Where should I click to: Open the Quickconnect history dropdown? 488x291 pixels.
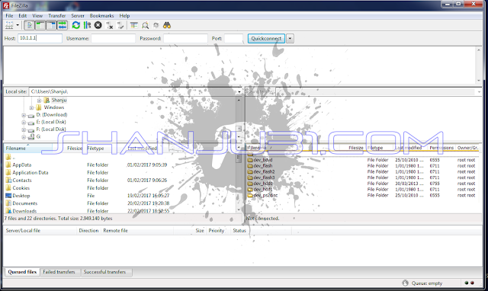click(290, 39)
